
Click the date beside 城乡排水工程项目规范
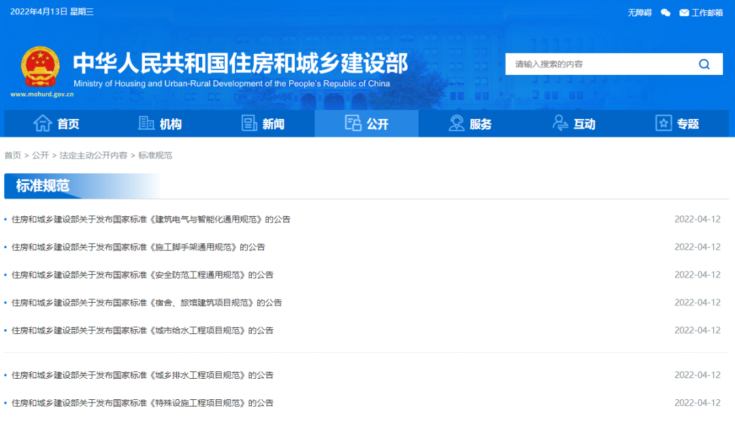697,375
